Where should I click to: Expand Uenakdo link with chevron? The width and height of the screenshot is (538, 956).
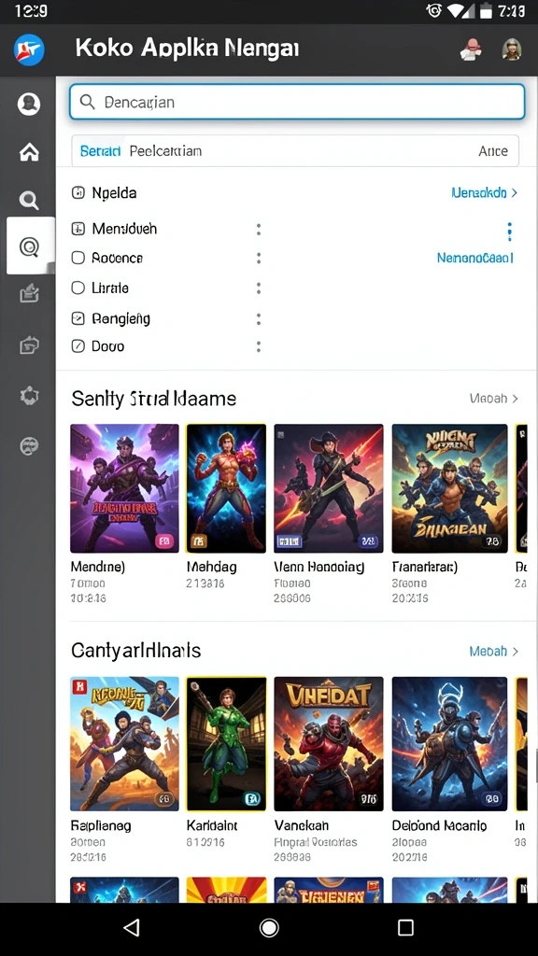[485, 192]
